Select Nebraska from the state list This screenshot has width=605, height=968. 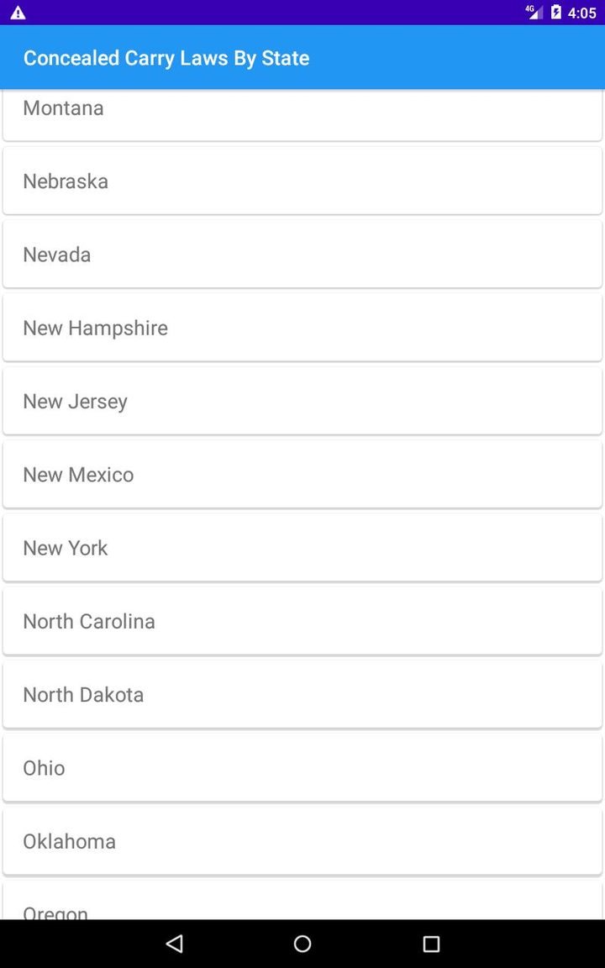[x=302, y=181]
